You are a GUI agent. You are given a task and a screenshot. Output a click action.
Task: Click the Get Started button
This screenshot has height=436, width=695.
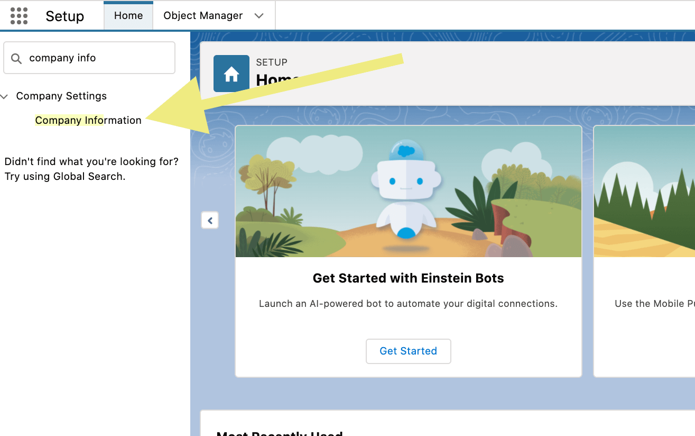(x=408, y=351)
